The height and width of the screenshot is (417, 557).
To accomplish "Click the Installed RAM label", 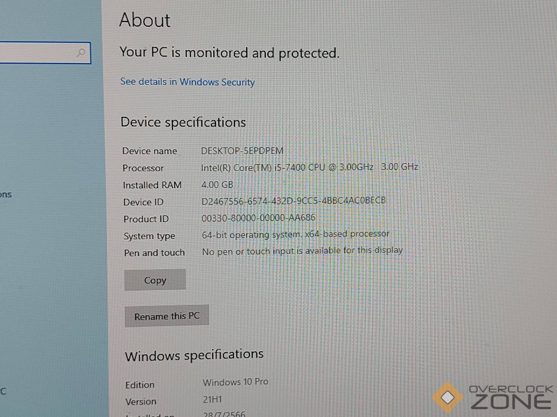I will [152, 185].
